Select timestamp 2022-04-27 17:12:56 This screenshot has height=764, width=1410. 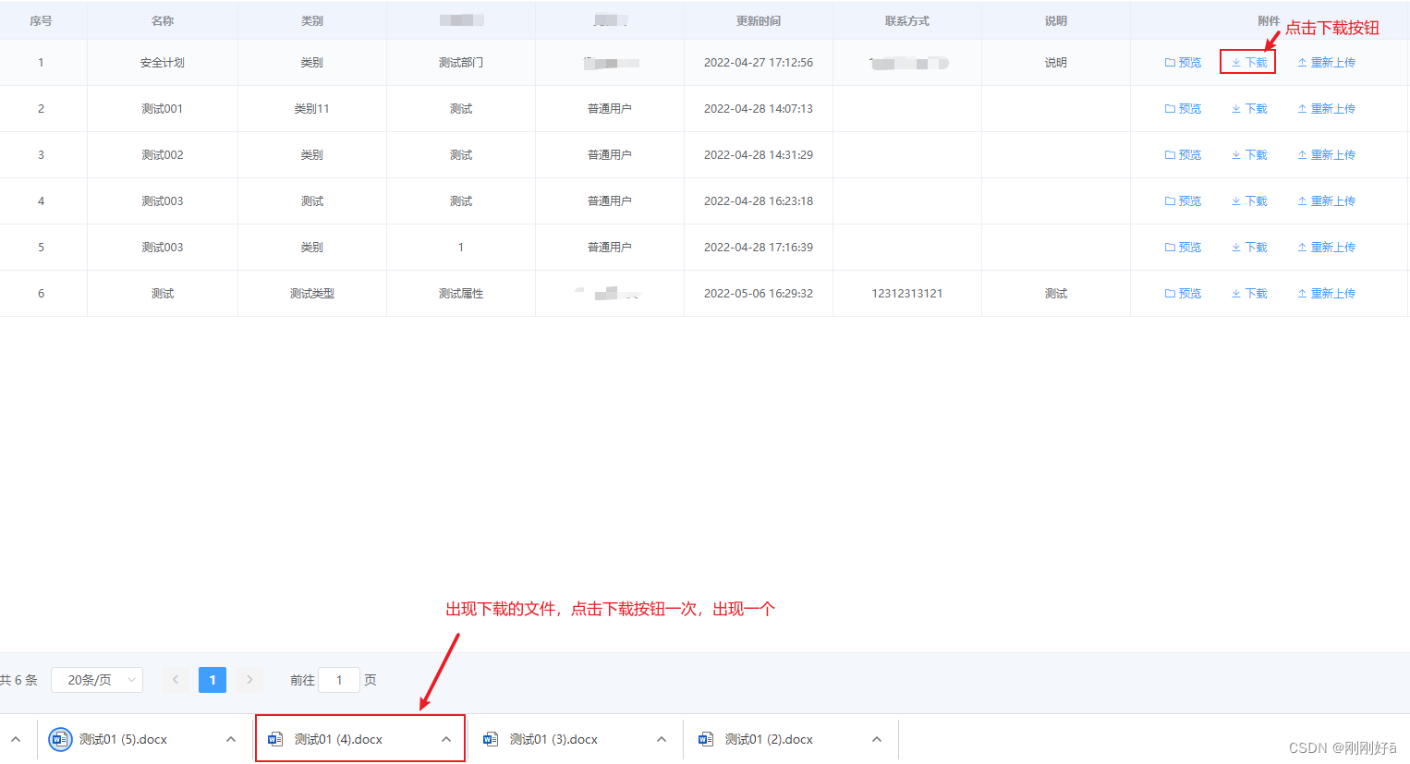pos(759,63)
